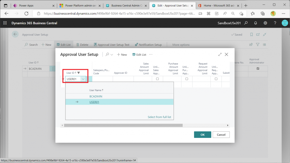Click the search magnifier in Business Central header
290x163 pixels.
coord(246,23)
